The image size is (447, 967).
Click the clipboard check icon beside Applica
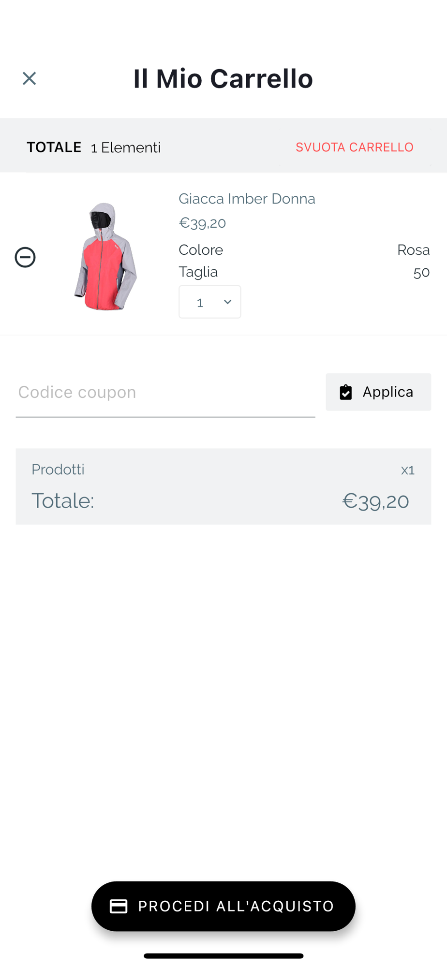pyautogui.click(x=346, y=392)
